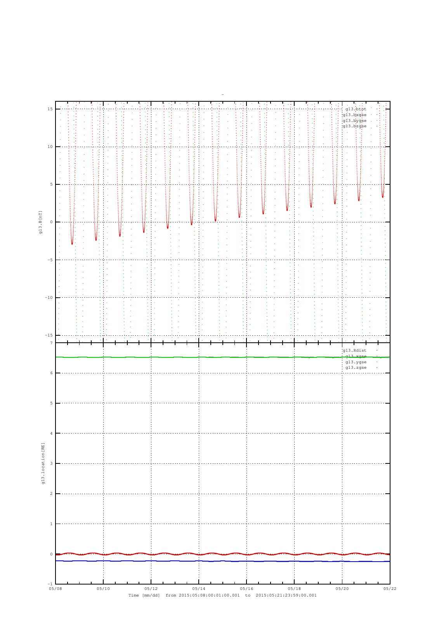The width and height of the screenshot is (439, 621).
Task: Click the start timestamp 2015:05:08:00:01:00.001
Action: coord(209,595)
